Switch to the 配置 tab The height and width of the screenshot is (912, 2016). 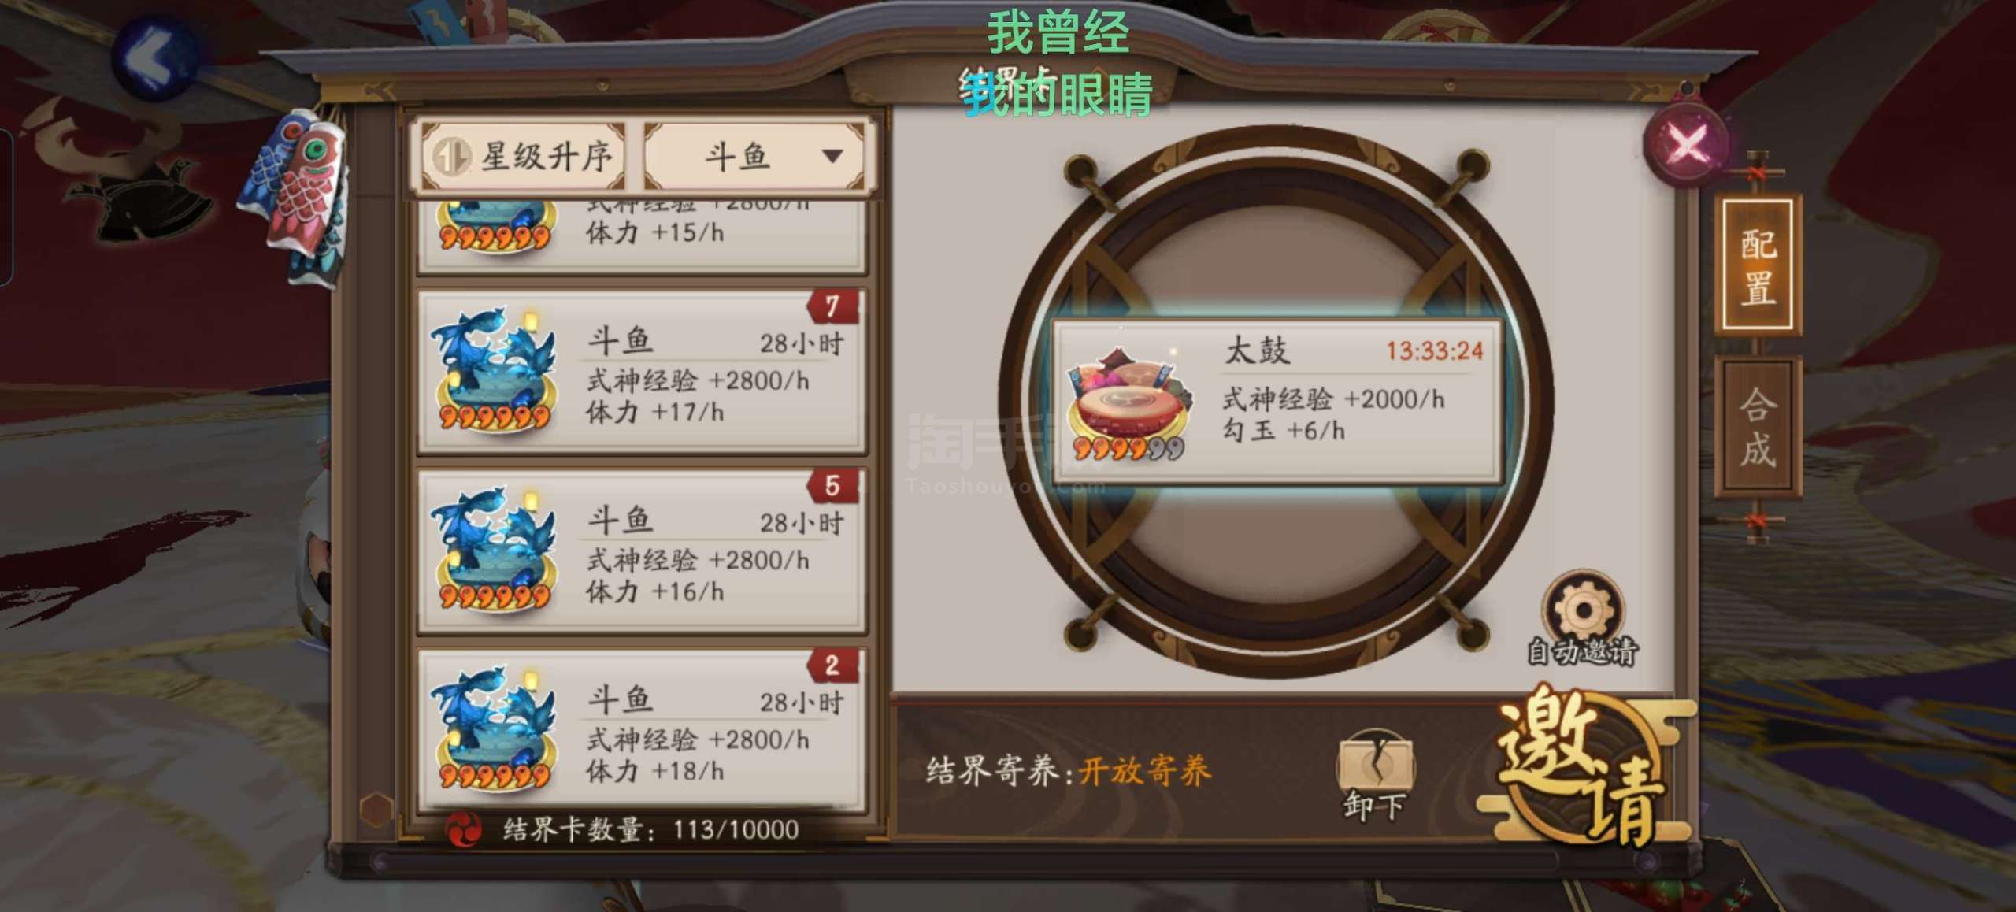pos(1758,264)
